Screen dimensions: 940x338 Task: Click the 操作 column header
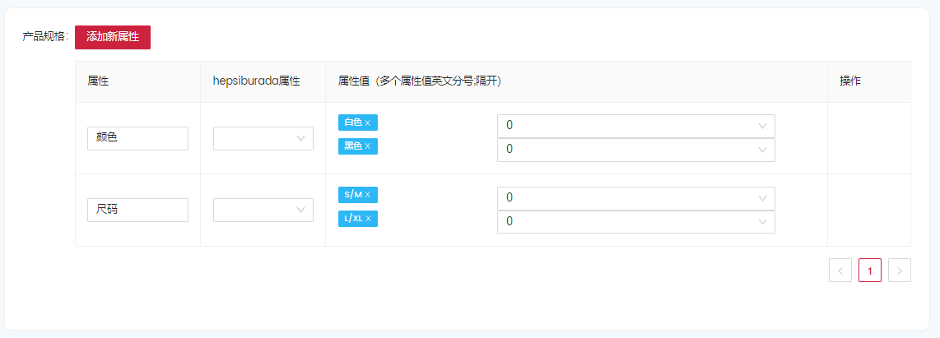point(850,81)
